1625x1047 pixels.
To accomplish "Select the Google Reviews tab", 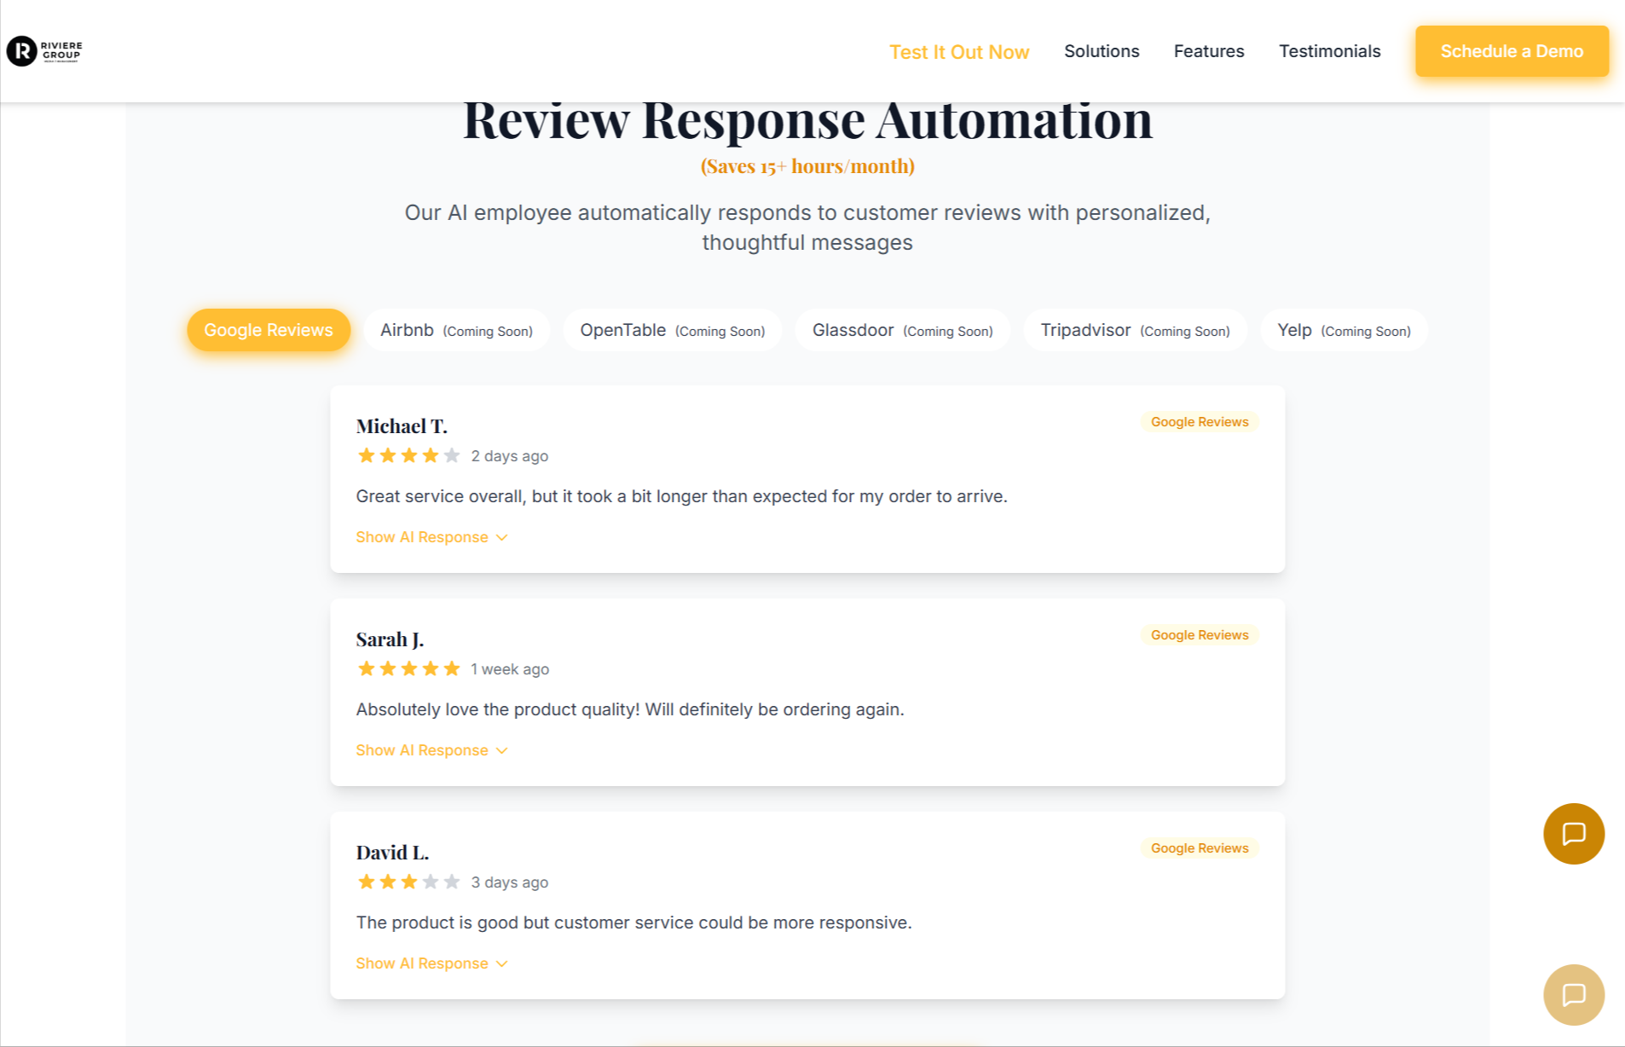I will (x=269, y=330).
